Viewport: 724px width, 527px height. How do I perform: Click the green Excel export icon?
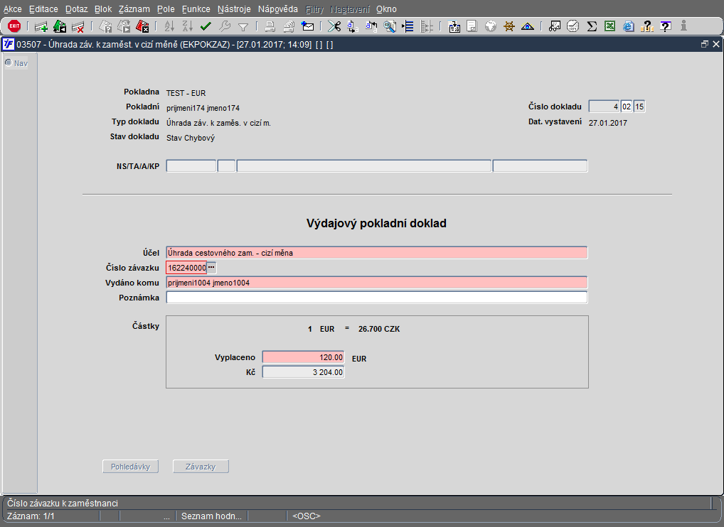[610, 26]
